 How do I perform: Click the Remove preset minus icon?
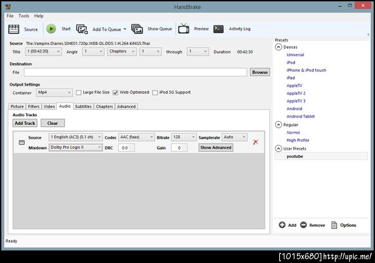coord(304,225)
